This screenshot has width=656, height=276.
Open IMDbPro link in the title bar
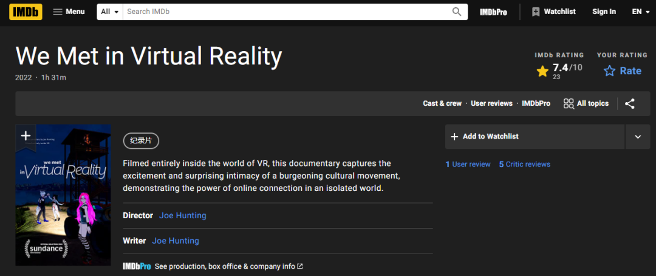coord(536,103)
